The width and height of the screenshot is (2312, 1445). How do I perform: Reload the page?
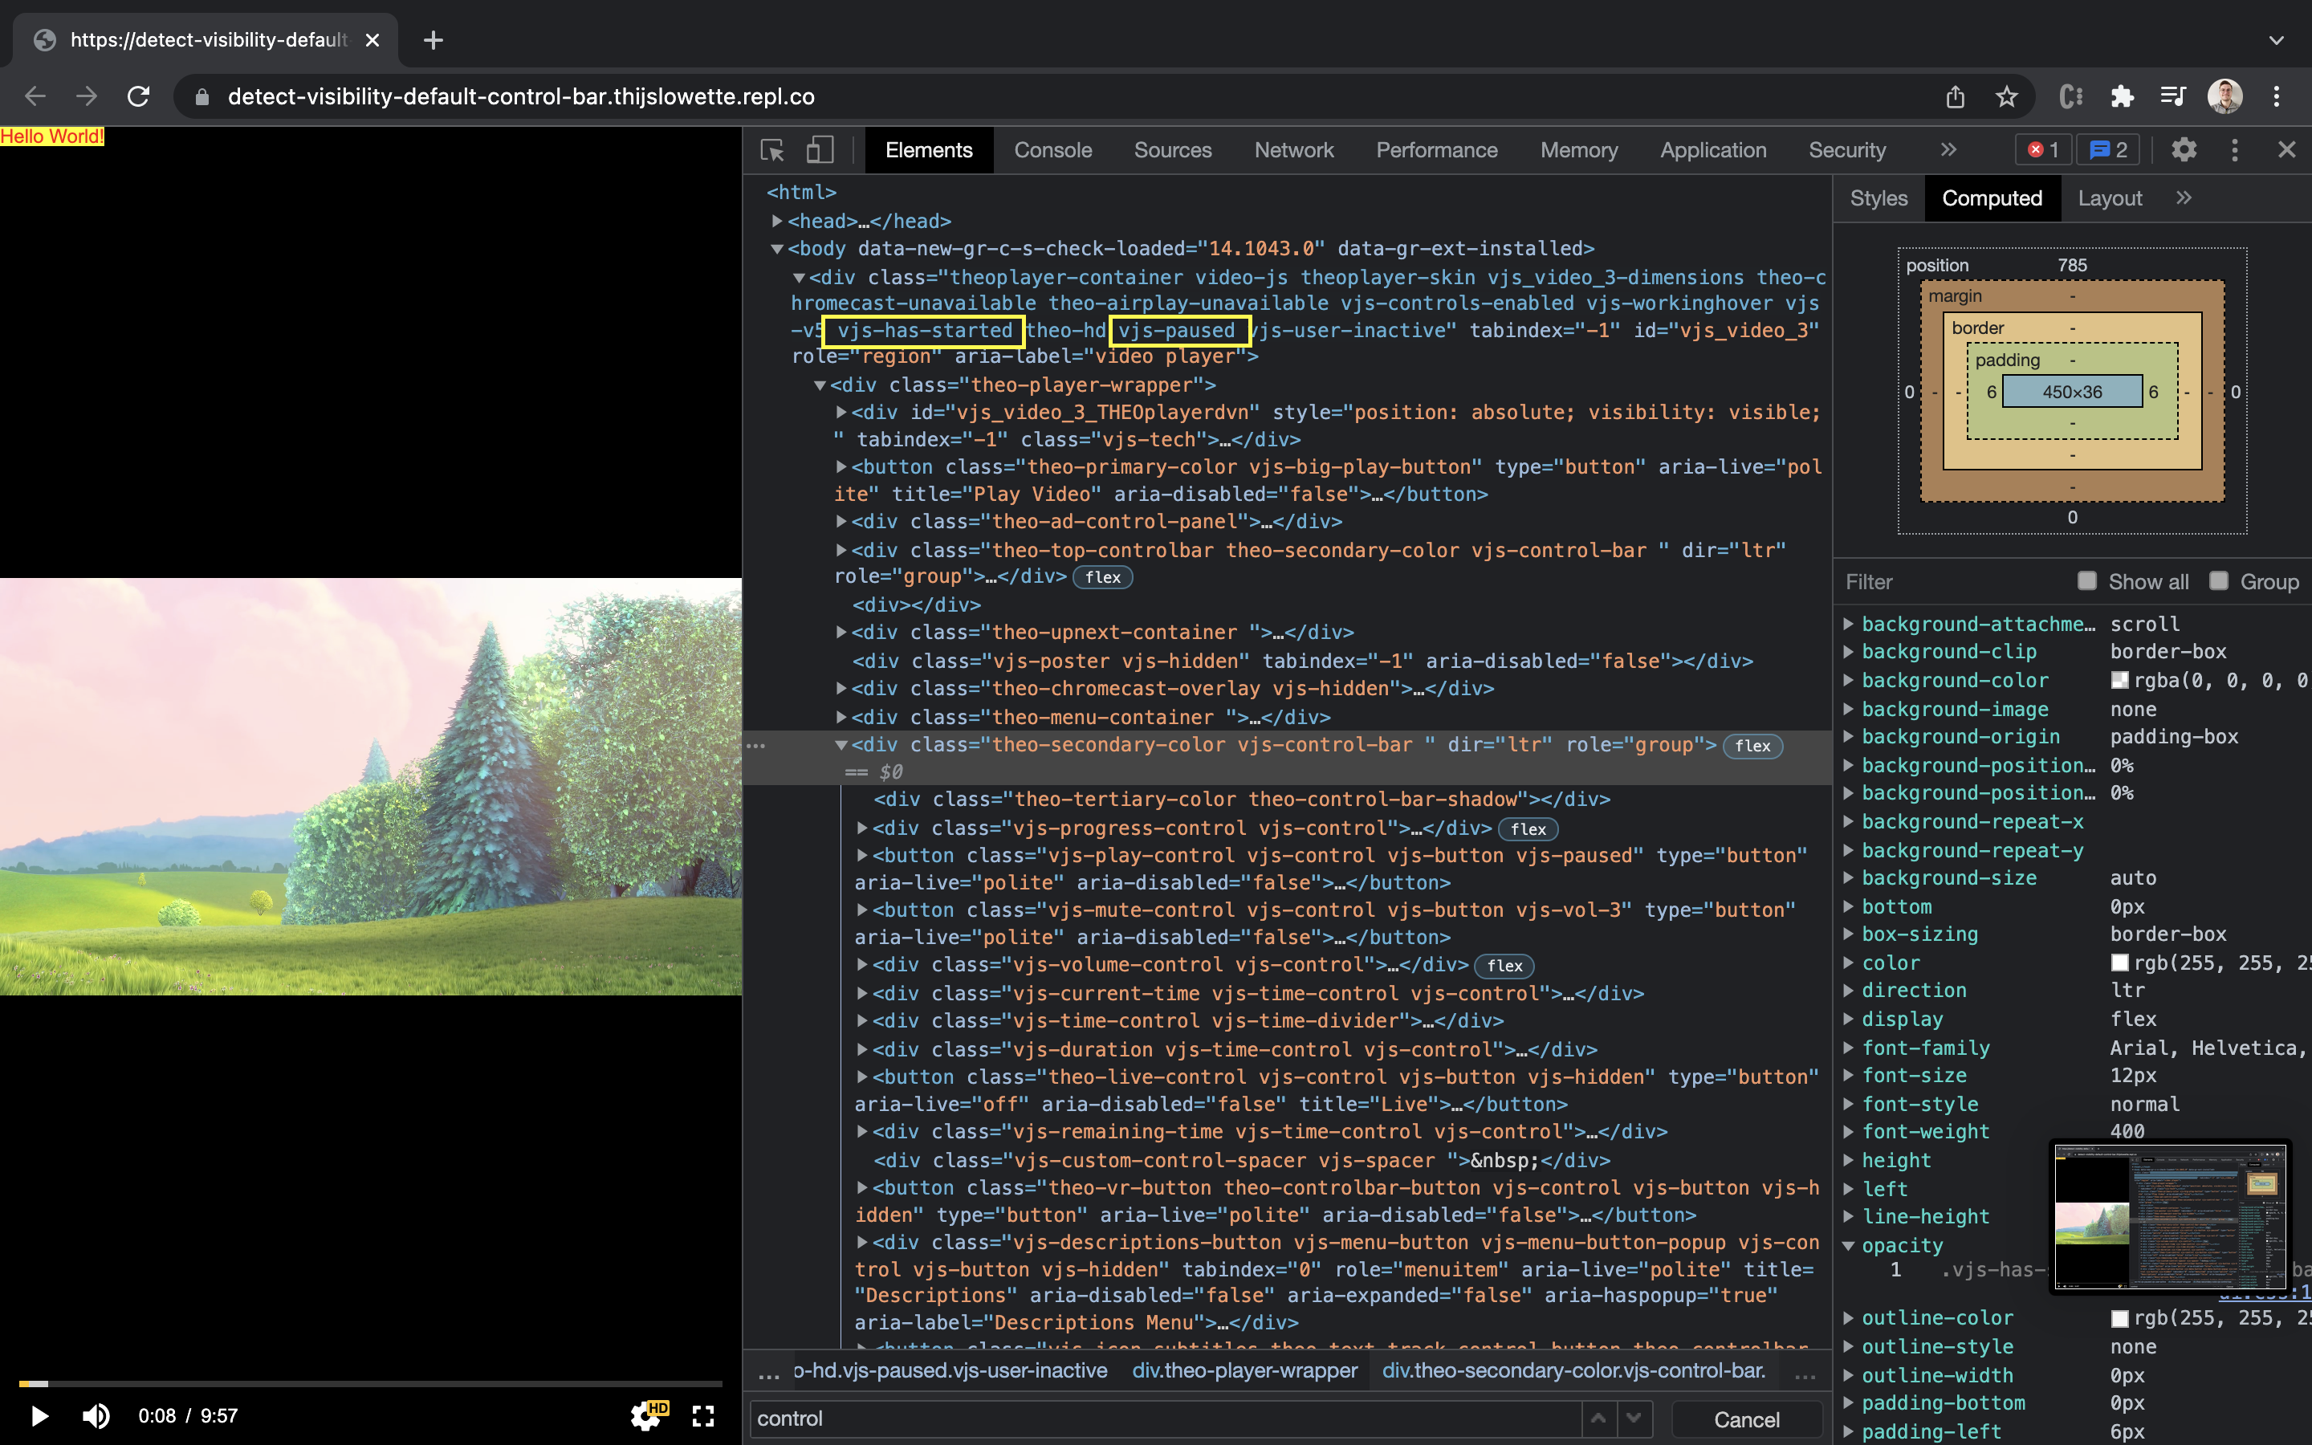pyautogui.click(x=139, y=96)
